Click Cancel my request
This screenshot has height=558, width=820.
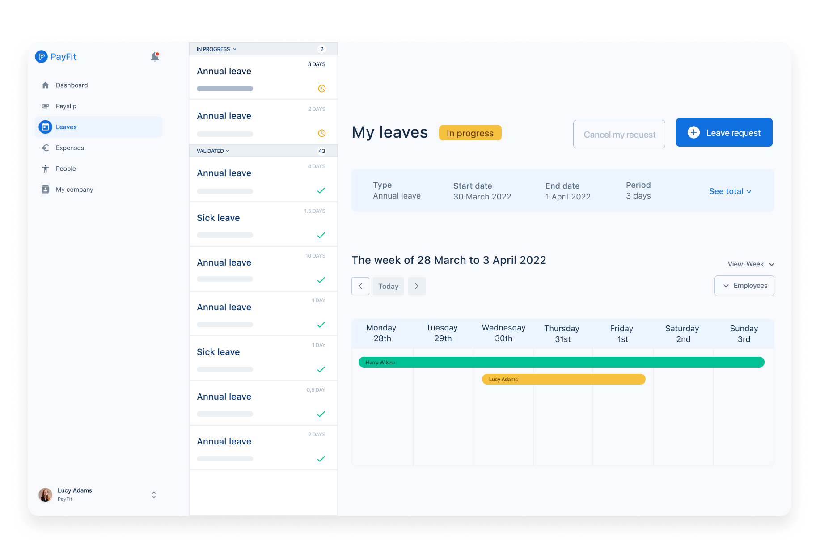point(619,134)
